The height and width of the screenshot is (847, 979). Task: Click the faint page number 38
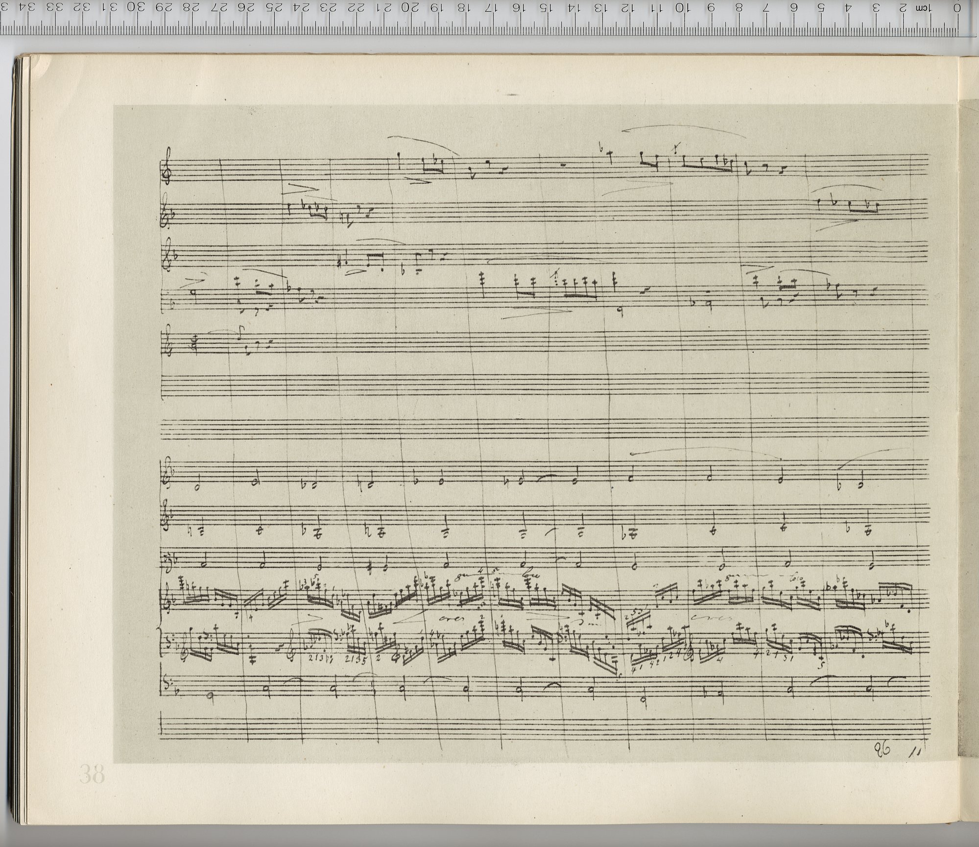coord(91,774)
